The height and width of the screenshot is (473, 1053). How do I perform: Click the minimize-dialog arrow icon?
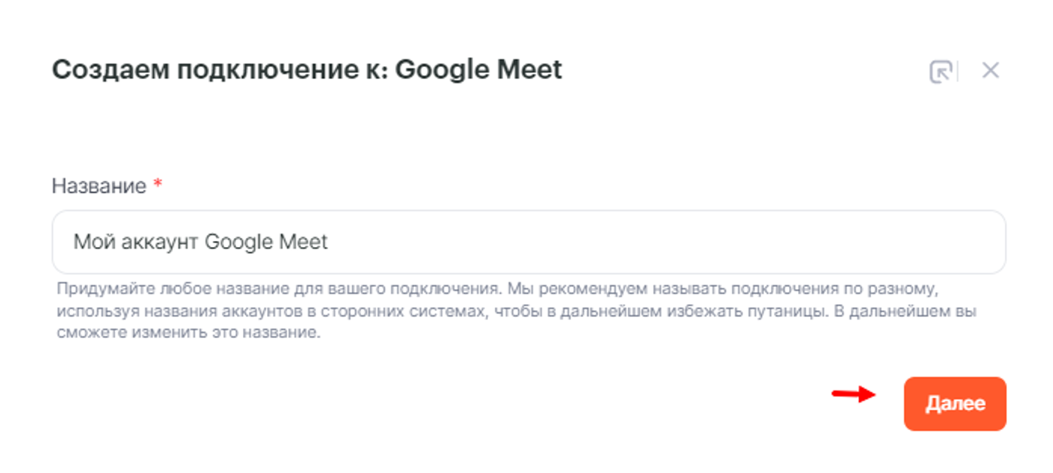940,71
